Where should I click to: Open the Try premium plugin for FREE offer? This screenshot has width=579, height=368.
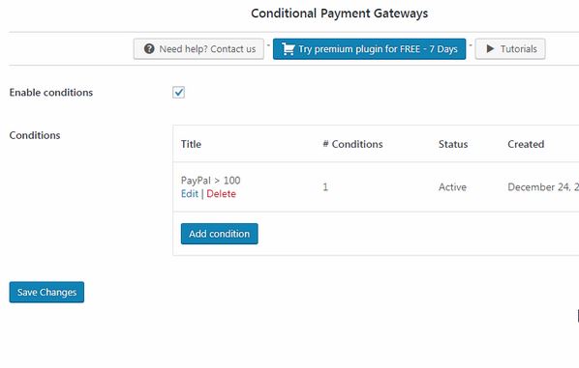tap(369, 49)
